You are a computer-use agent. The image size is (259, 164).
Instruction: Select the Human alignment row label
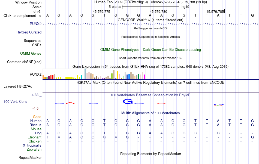(36, 121)
